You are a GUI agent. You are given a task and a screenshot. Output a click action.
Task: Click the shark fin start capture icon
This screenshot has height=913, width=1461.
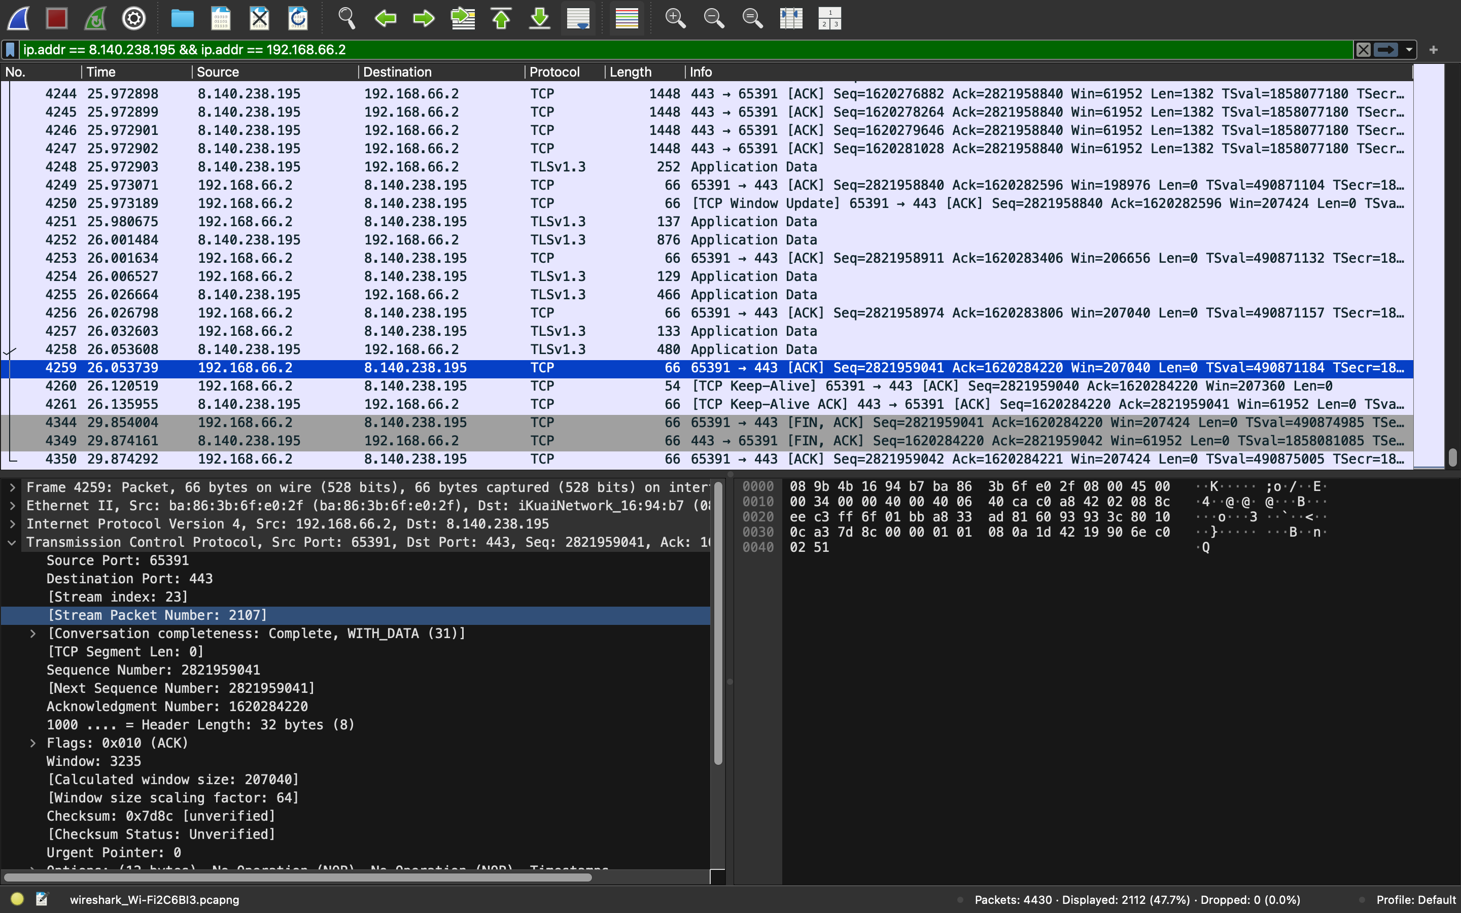19,18
